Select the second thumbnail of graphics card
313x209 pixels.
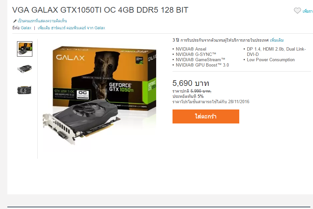click(25, 69)
